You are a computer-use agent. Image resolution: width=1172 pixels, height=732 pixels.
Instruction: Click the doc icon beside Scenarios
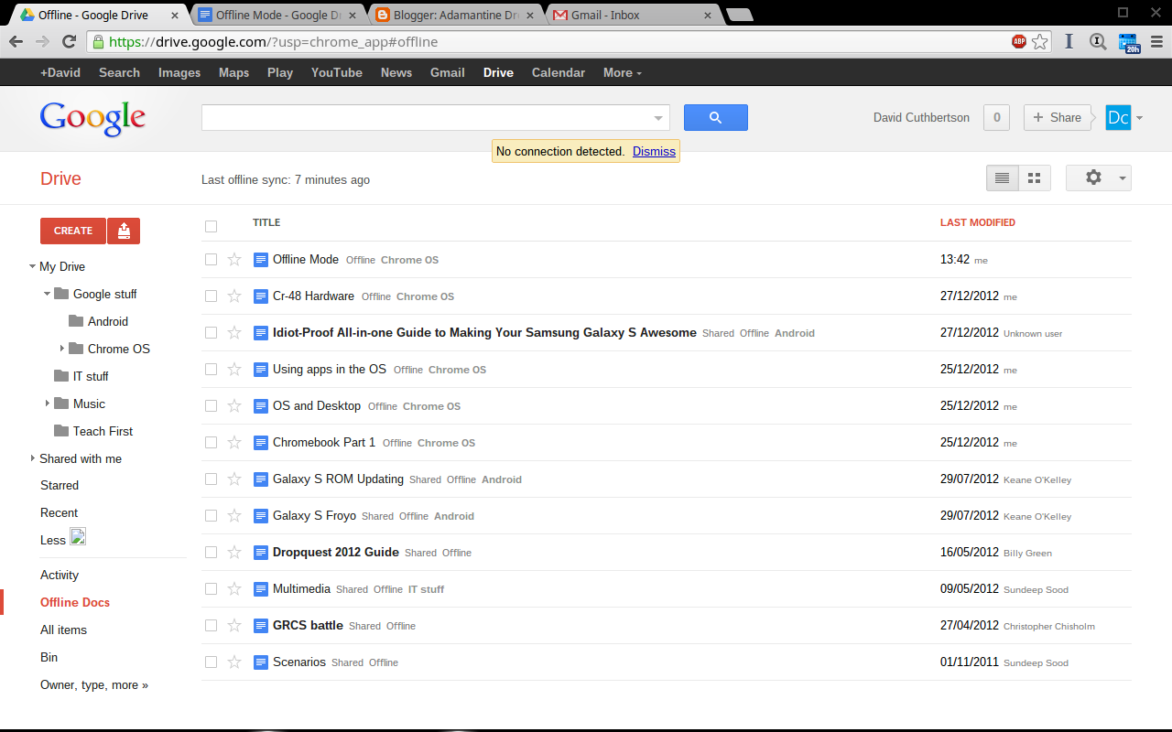(261, 662)
